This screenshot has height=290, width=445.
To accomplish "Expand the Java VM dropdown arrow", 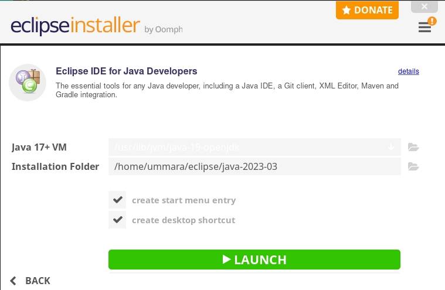I will [391, 147].
